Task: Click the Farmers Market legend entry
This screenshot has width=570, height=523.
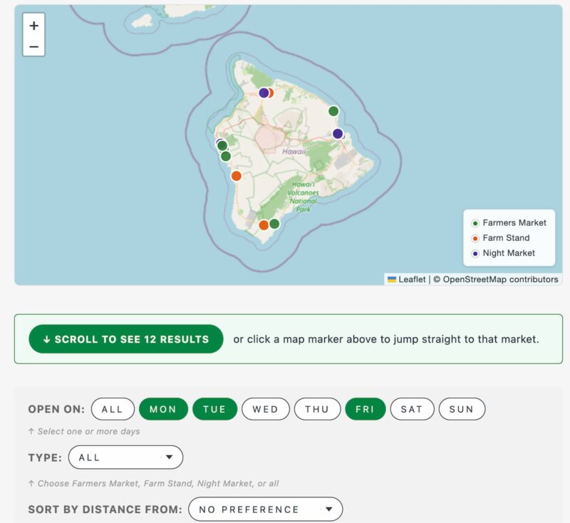Action: coord(509,223)
